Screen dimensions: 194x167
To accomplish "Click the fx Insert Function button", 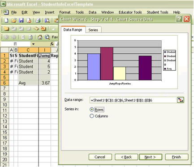I will [52, 44].
